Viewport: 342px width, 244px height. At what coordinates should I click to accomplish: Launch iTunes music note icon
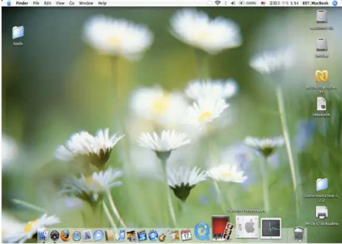tap(120, 236)
